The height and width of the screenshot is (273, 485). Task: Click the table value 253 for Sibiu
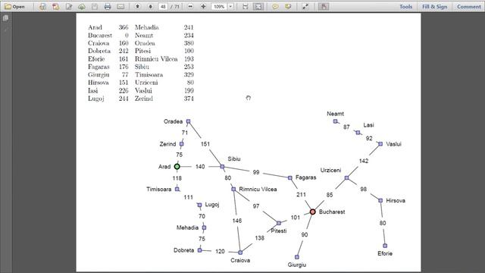pyautogui.click(x=189, y=67)
